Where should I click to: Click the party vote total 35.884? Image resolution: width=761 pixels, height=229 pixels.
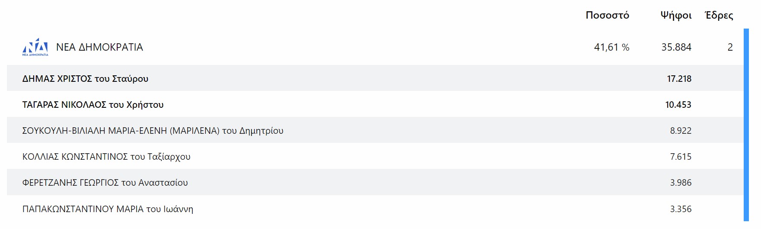[676, 47]
